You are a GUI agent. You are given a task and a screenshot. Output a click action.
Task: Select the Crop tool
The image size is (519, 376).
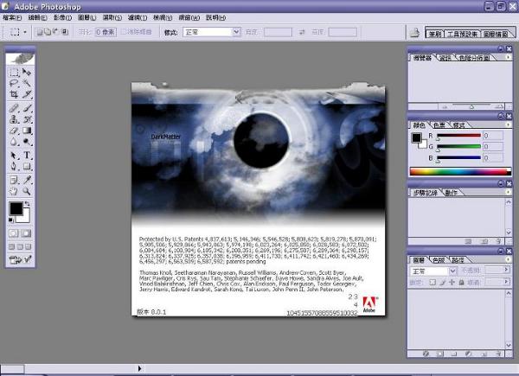(14, 94)
